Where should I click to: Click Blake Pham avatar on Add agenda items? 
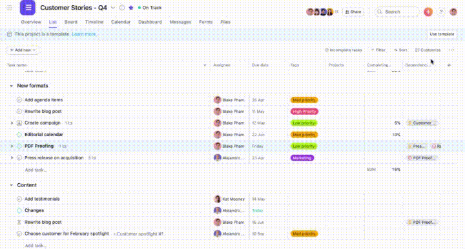pyautogui.click(x=218, y=100)
